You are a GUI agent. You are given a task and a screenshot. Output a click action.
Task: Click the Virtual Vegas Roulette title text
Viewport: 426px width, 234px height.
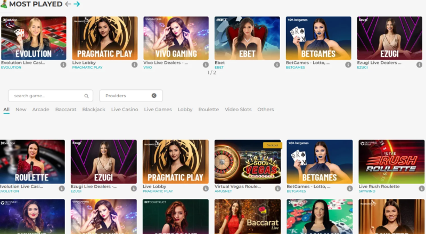237,187
